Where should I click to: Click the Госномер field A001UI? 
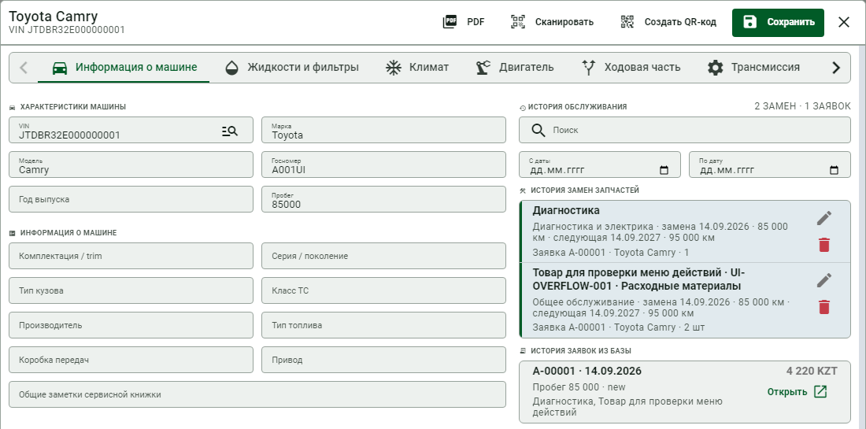coord(383,165)
